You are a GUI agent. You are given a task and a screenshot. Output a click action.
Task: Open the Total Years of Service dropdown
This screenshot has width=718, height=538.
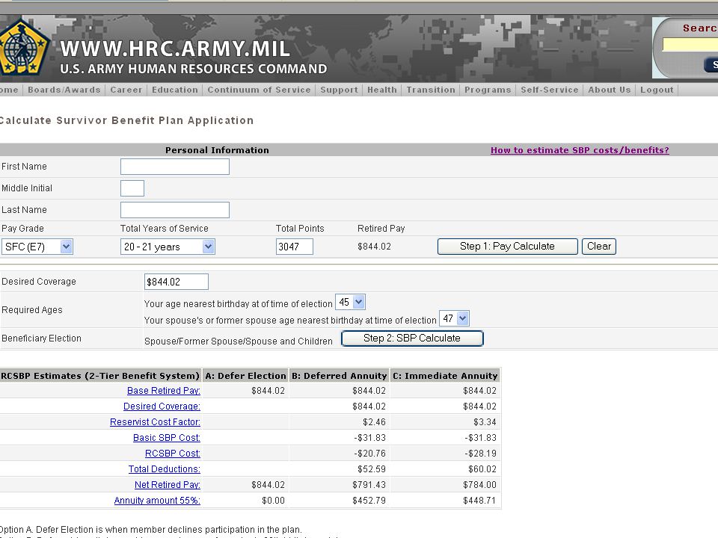pyautogui.click(x=168, y=247)
